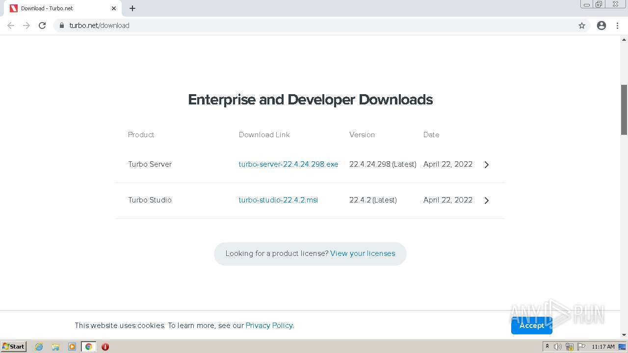Open the View your licenses link
This screenshot has height=353, width=628.
pos(363,253)
